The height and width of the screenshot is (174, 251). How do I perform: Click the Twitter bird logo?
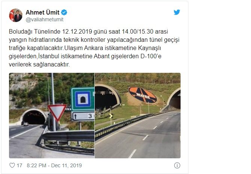coord(177,12)
